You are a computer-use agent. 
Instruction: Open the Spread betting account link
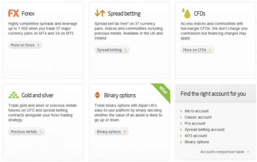[204, 129]
